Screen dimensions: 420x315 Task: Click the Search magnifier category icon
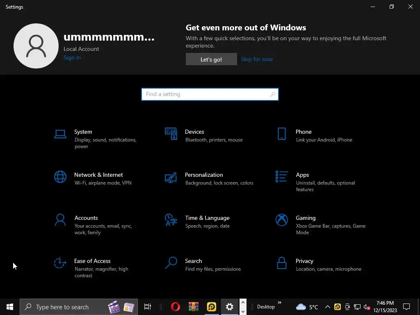[x=171, y=263]
